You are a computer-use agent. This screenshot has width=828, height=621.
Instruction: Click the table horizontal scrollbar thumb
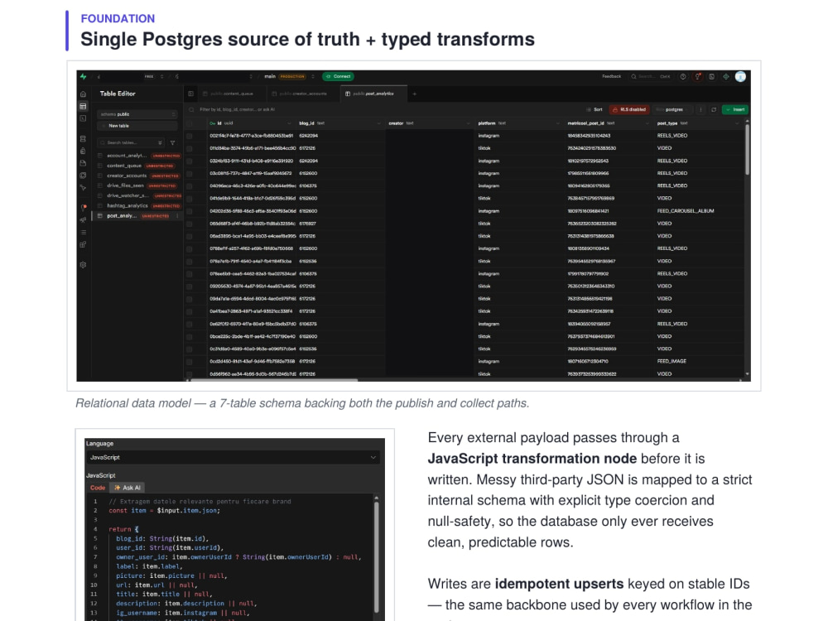[x=274, y=380]
